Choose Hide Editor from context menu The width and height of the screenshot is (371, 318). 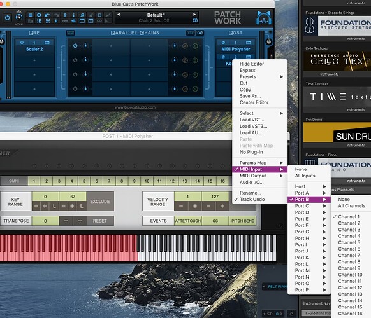point(259,64)
